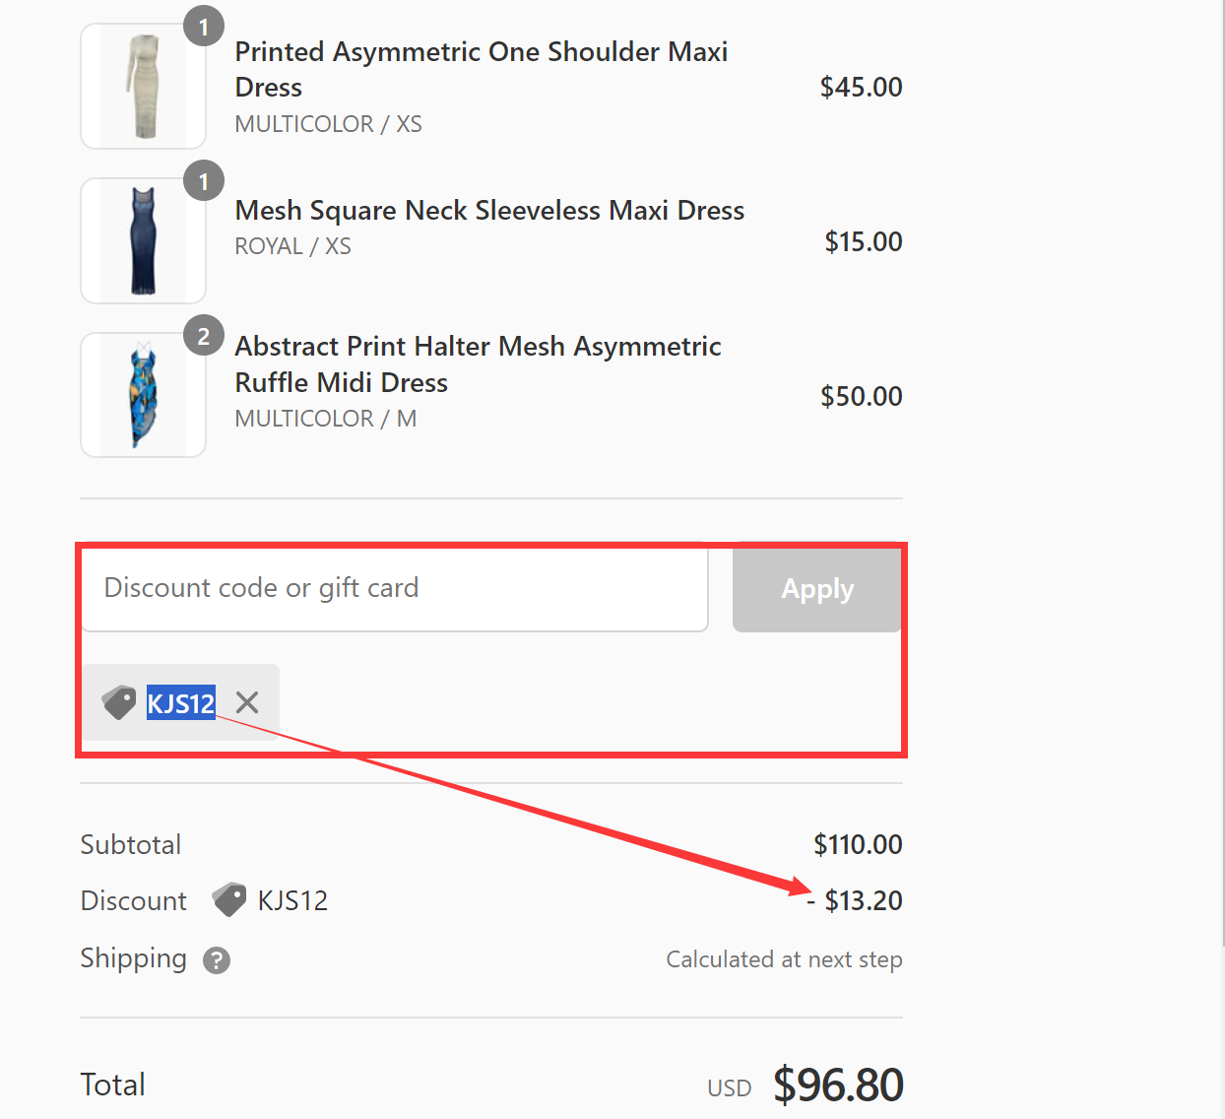1225x1119 pixels.
Task: Click the Royal blue Mesh dress thumbnail
Action: (x=143, y=239)
